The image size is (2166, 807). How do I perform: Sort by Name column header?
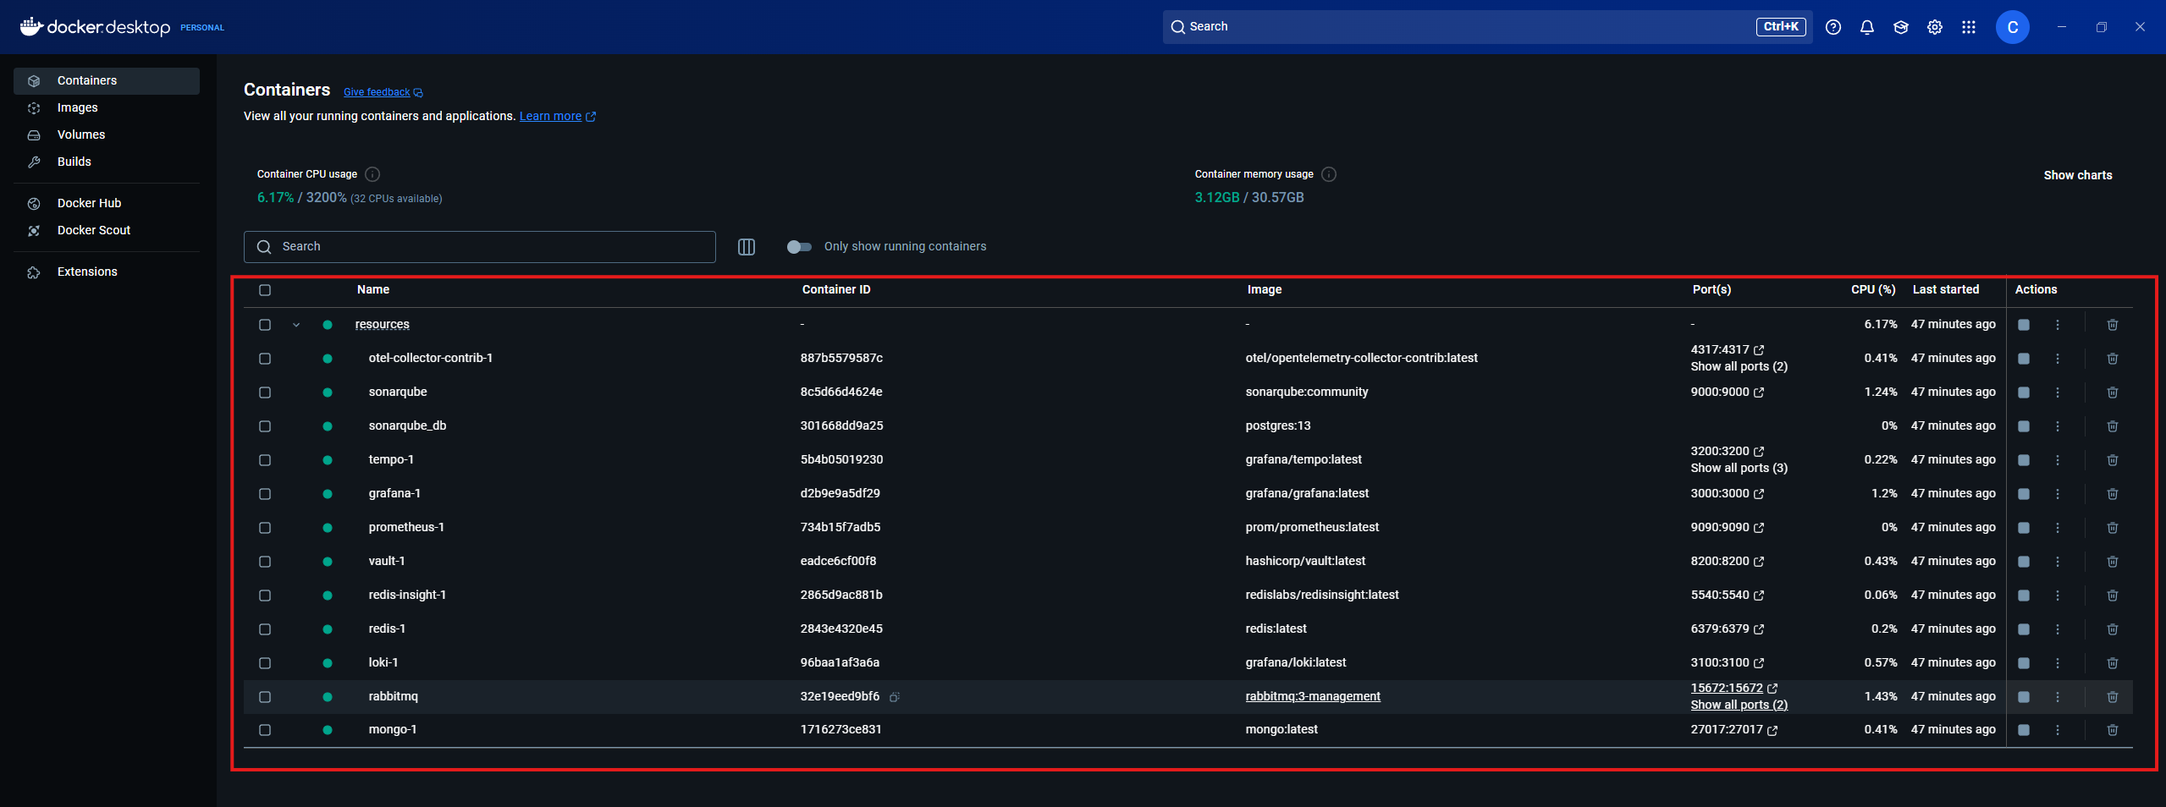(x=373, y=290)
